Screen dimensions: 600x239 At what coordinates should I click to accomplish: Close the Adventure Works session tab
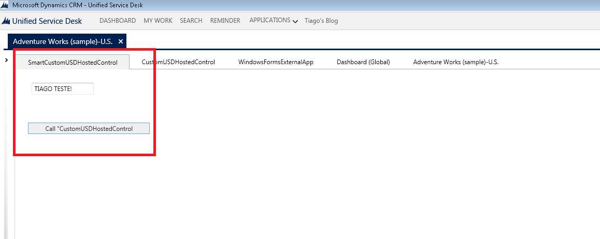click(121, 41)
